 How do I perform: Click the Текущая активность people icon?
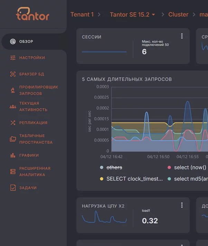coord(13,107)
